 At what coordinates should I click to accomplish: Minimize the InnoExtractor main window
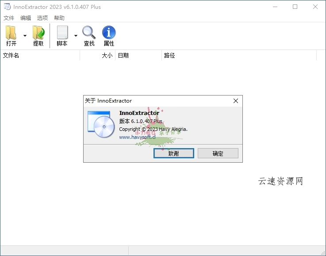[275, 7]
